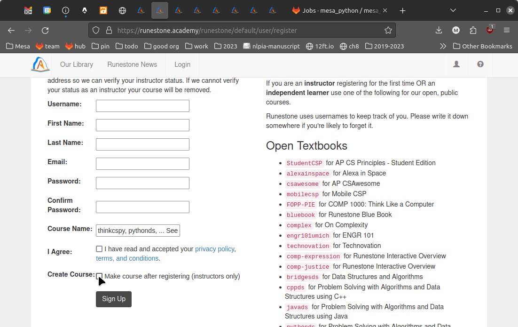
Task: Open the extensions puzzle piece icon
Action: coord(473,30)
